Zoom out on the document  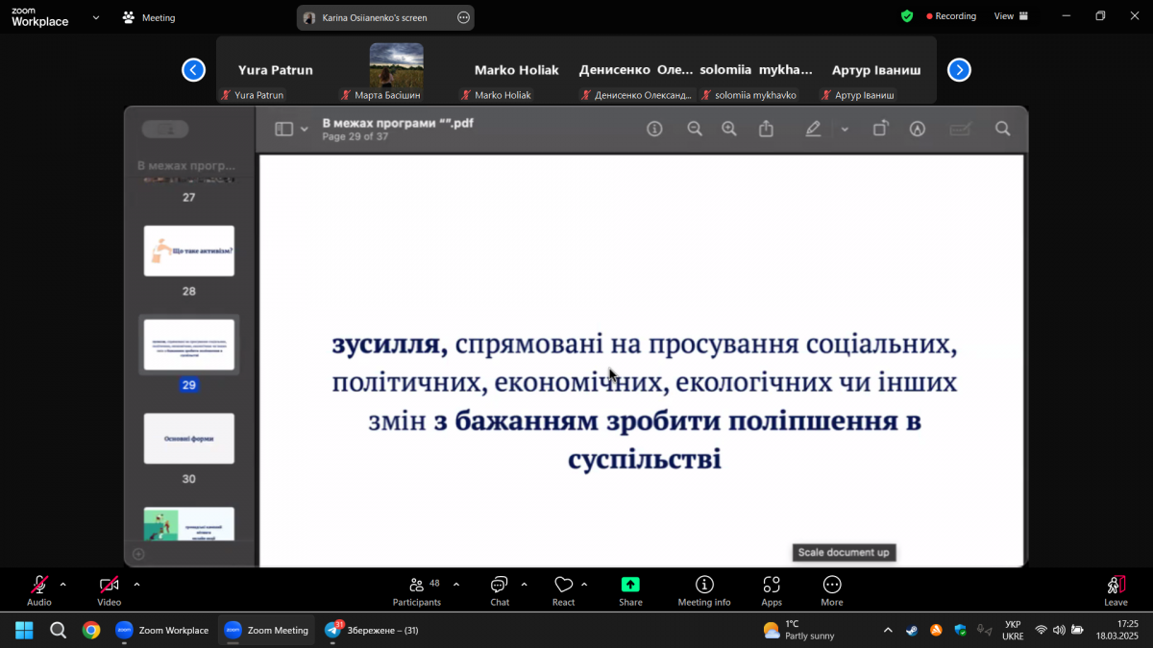coord(694,128)
